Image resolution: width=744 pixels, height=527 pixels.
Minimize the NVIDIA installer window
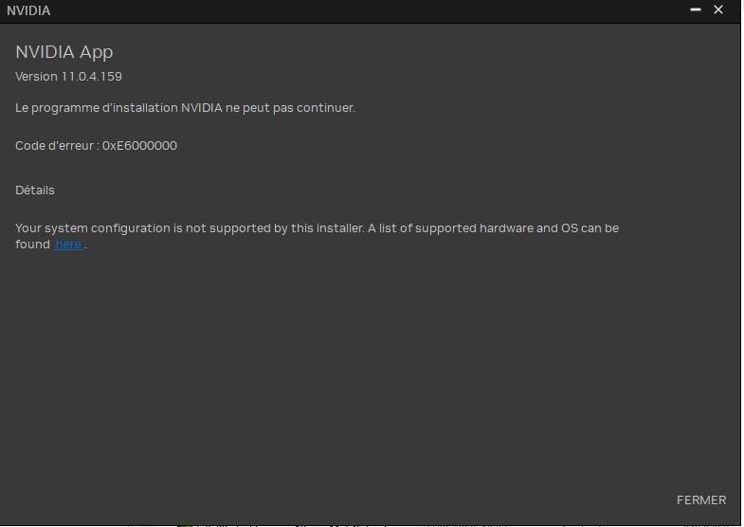695,10
